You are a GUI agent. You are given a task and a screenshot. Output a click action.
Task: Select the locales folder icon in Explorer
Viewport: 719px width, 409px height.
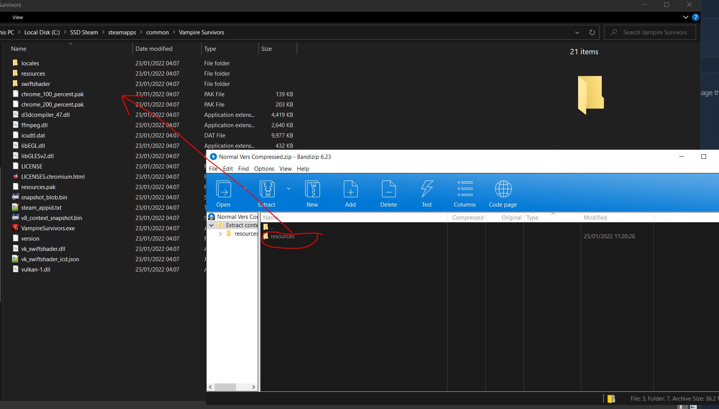pos(15,63)
